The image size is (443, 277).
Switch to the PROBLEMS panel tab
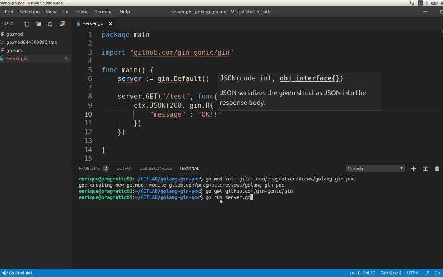tap(89, 168)
